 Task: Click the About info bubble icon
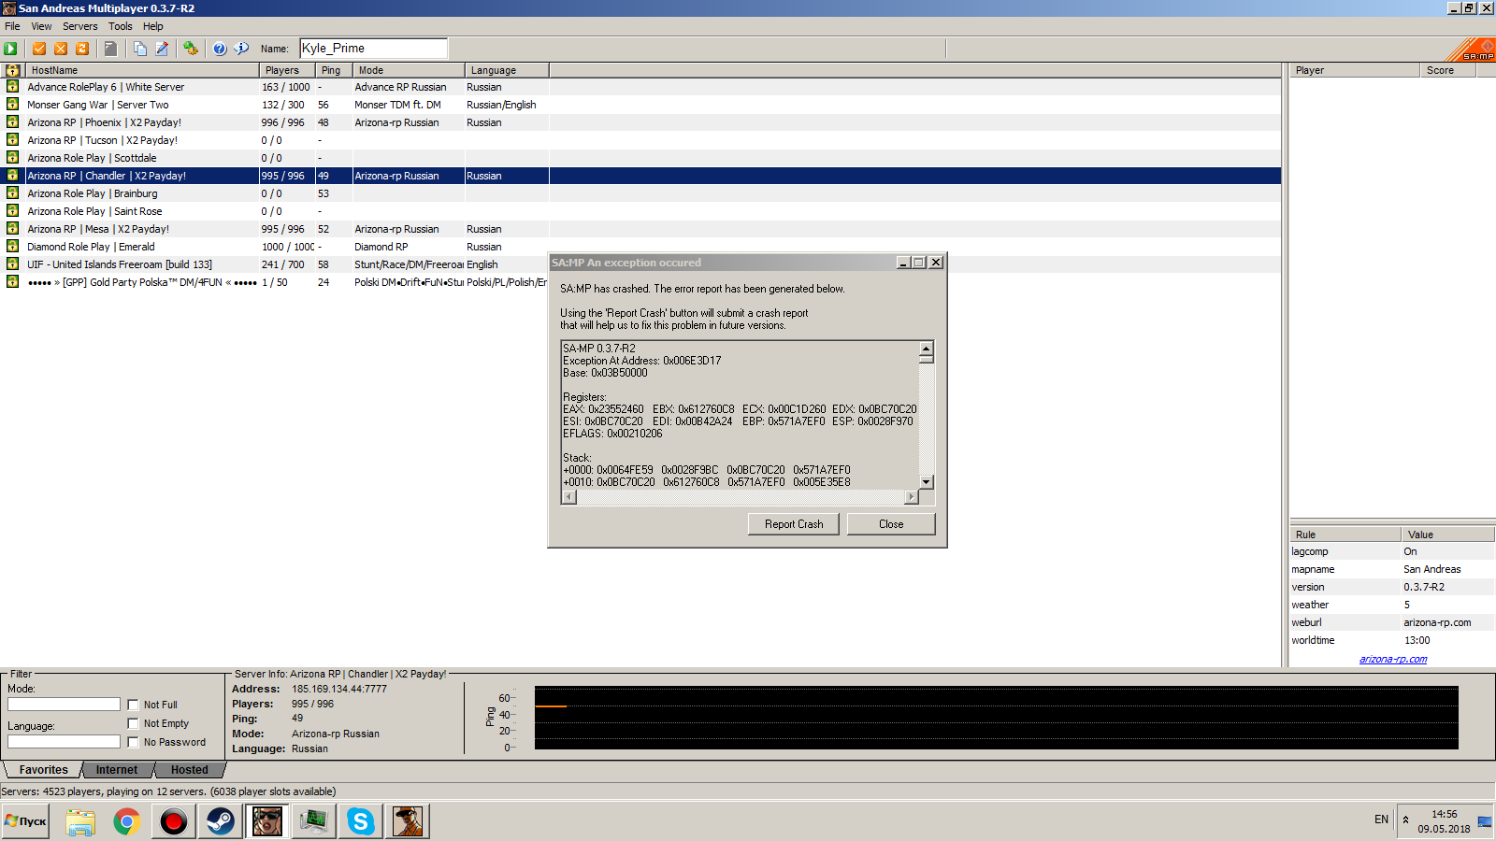[x=241, y=49]
